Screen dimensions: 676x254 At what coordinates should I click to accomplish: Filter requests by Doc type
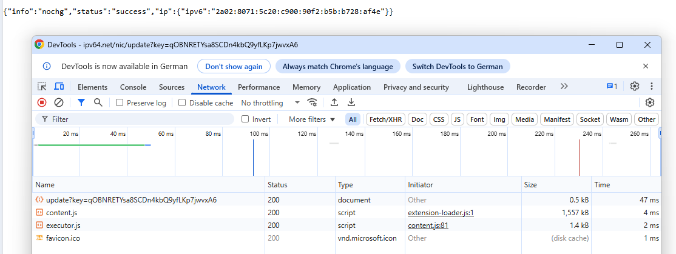(417, 119)
